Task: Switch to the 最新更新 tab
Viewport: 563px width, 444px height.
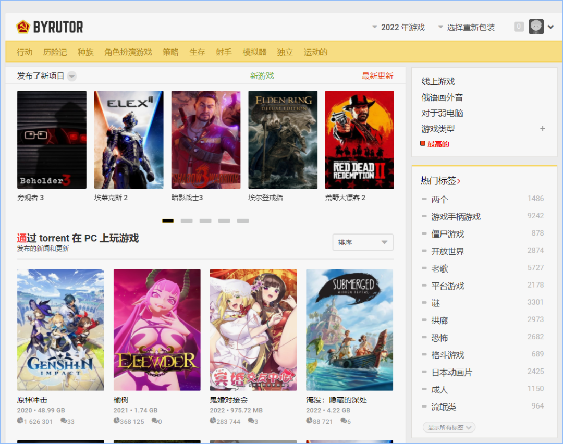Action: 377,76
